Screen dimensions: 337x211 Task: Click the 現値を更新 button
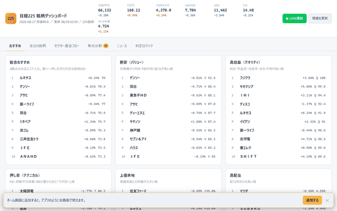(320, 18)
